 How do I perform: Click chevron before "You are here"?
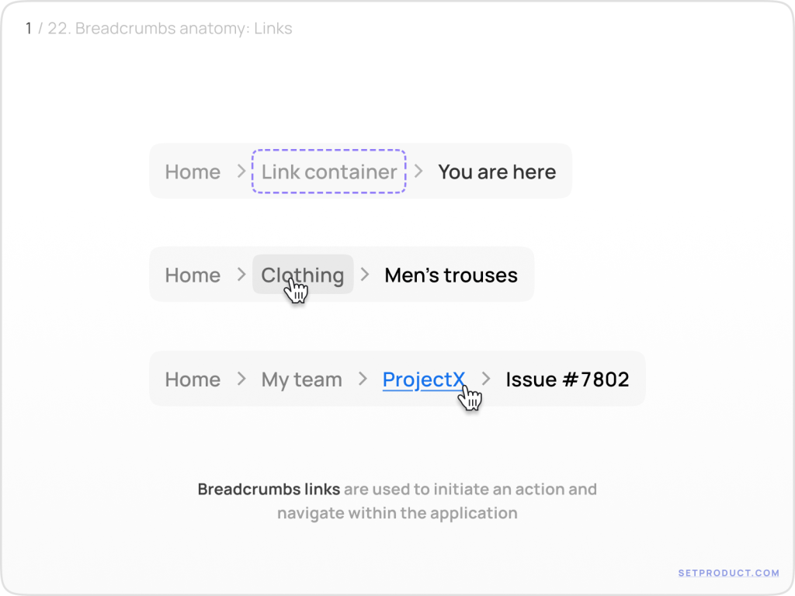419,171
